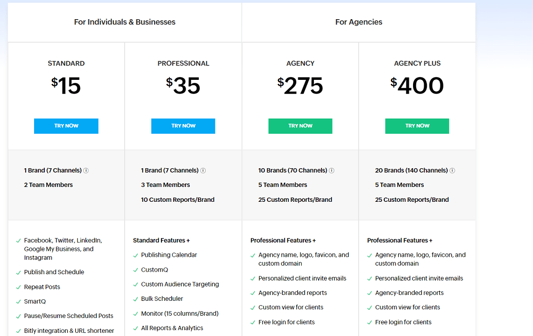Click "Professional Features +" in the $275 plan column

(x=283, y=241)
